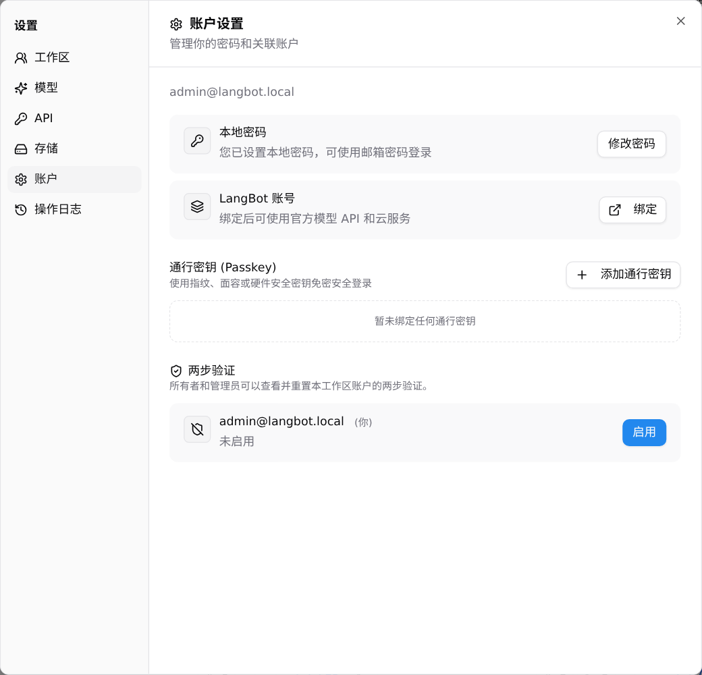This screenshot has width=702, height=675.
Task: Click the 暂未绑定任何通行密钥 empty placeholder
Action: pyautogui.click(x=425, y=321)
